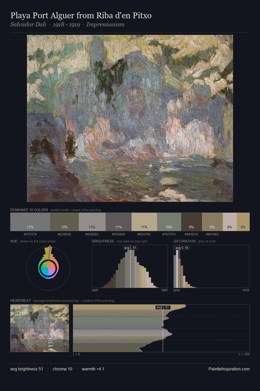Click the brightness chart's dark axis label
Screen dimensions: 260x391
coord(95,290)
